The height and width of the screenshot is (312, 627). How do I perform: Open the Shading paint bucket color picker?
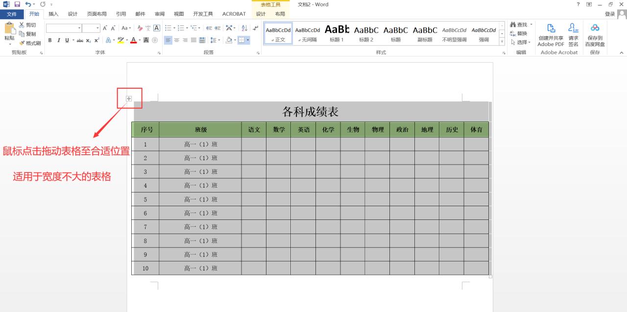click(x=235, y=40)
